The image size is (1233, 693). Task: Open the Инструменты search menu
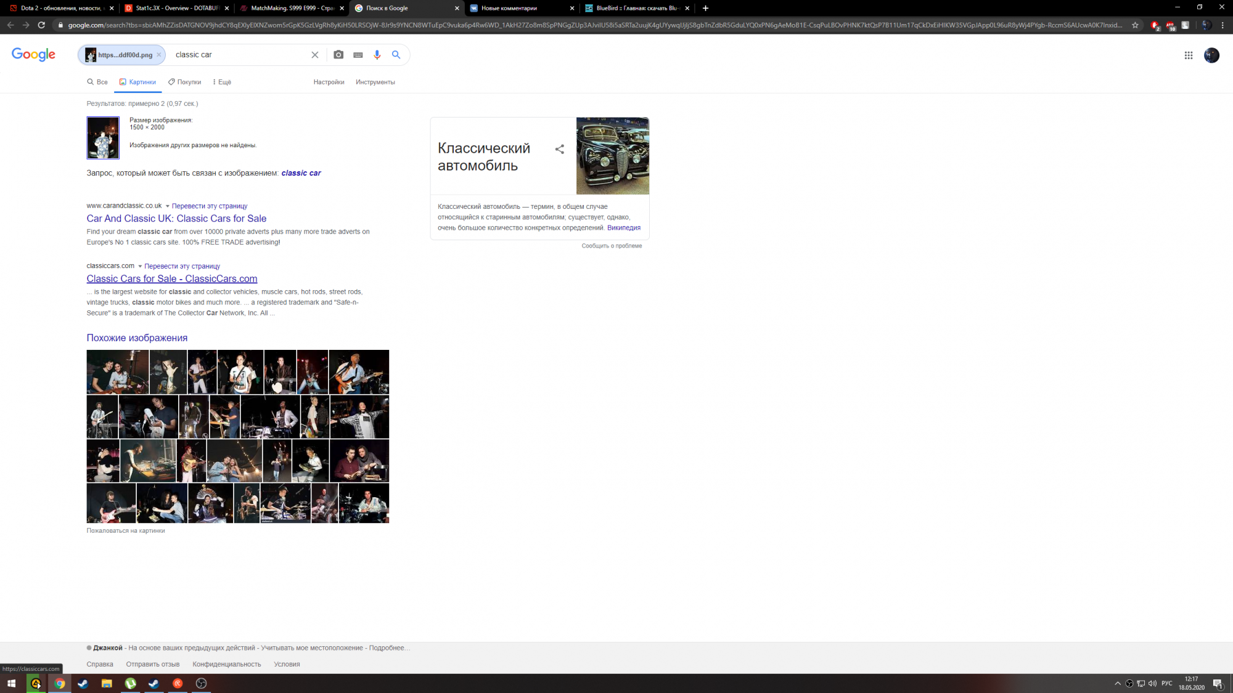pyautogui.click(x=375, y=81)
